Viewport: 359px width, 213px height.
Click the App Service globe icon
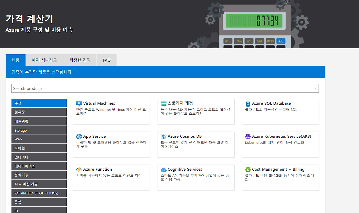[x=79, y=136]
